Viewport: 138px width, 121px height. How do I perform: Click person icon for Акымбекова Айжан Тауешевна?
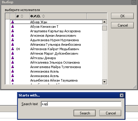[x=13, y=80]
